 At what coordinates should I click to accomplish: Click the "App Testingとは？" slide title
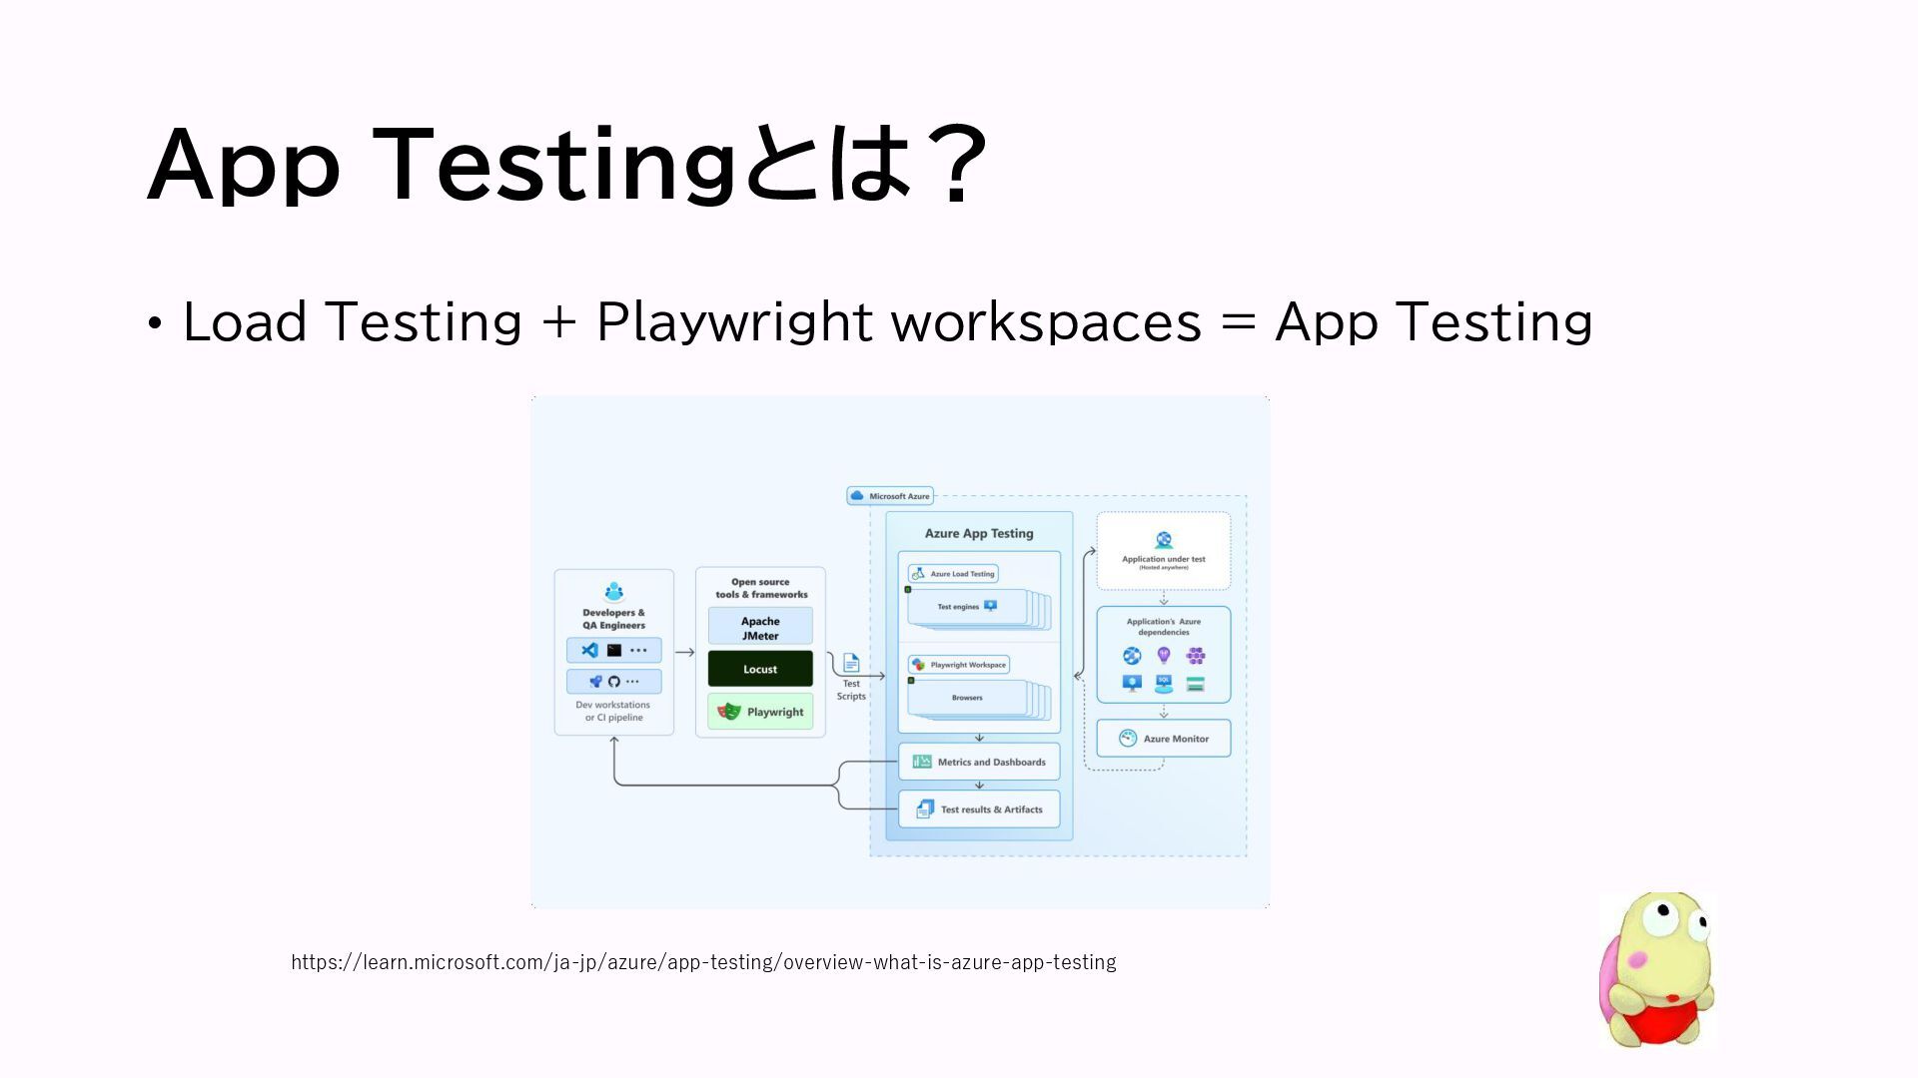coord(567,165)
